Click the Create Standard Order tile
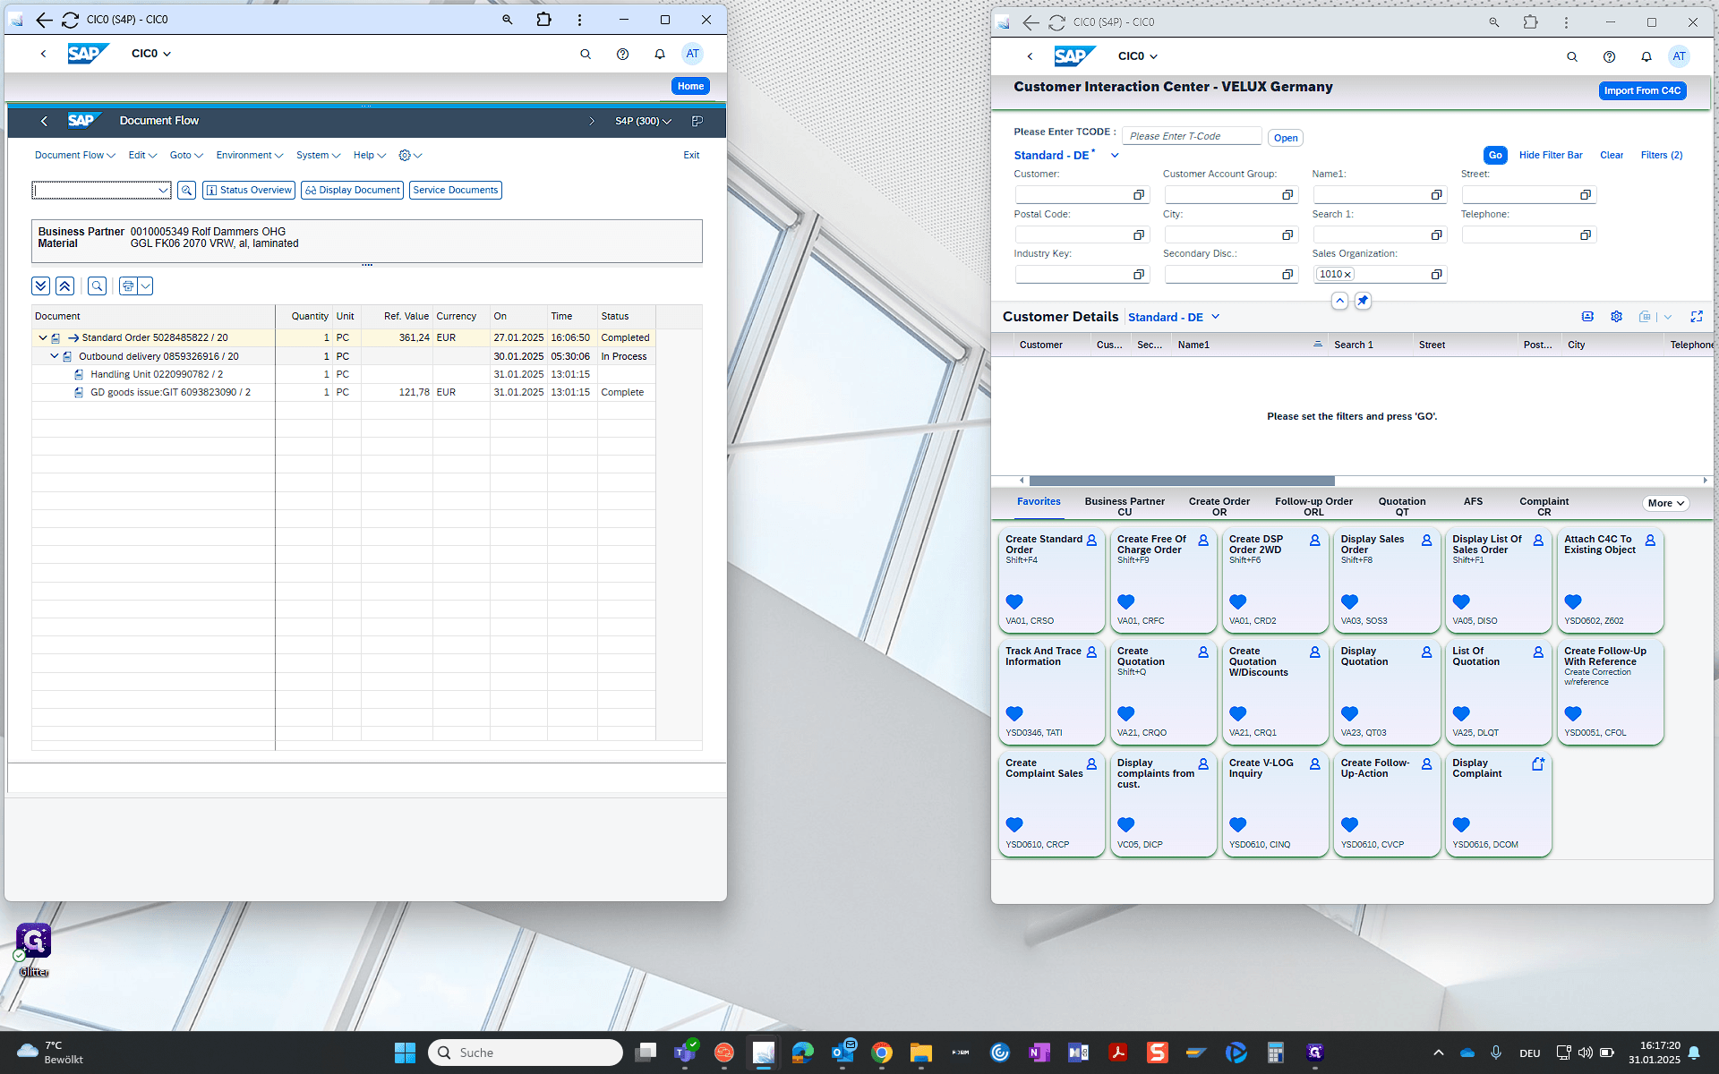 pyautogui.click(x=1051, y=580)
